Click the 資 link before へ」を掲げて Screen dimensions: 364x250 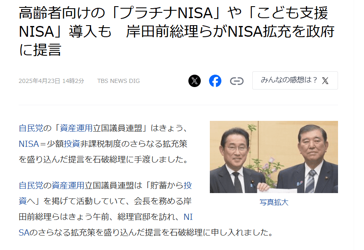click(x=23, y=201)
